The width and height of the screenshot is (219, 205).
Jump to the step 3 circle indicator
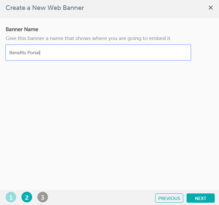tap(43, 198)
